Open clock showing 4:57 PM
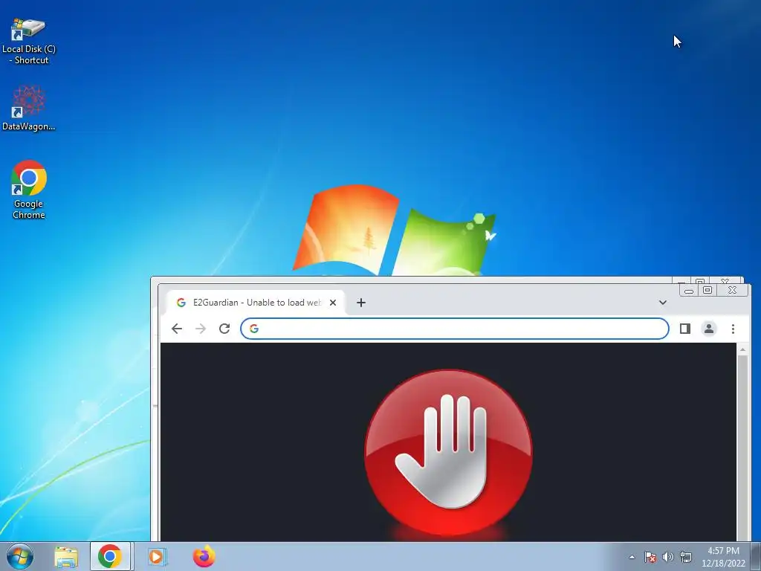This screenshot has width=761, height=571. (x=723, y=556)
